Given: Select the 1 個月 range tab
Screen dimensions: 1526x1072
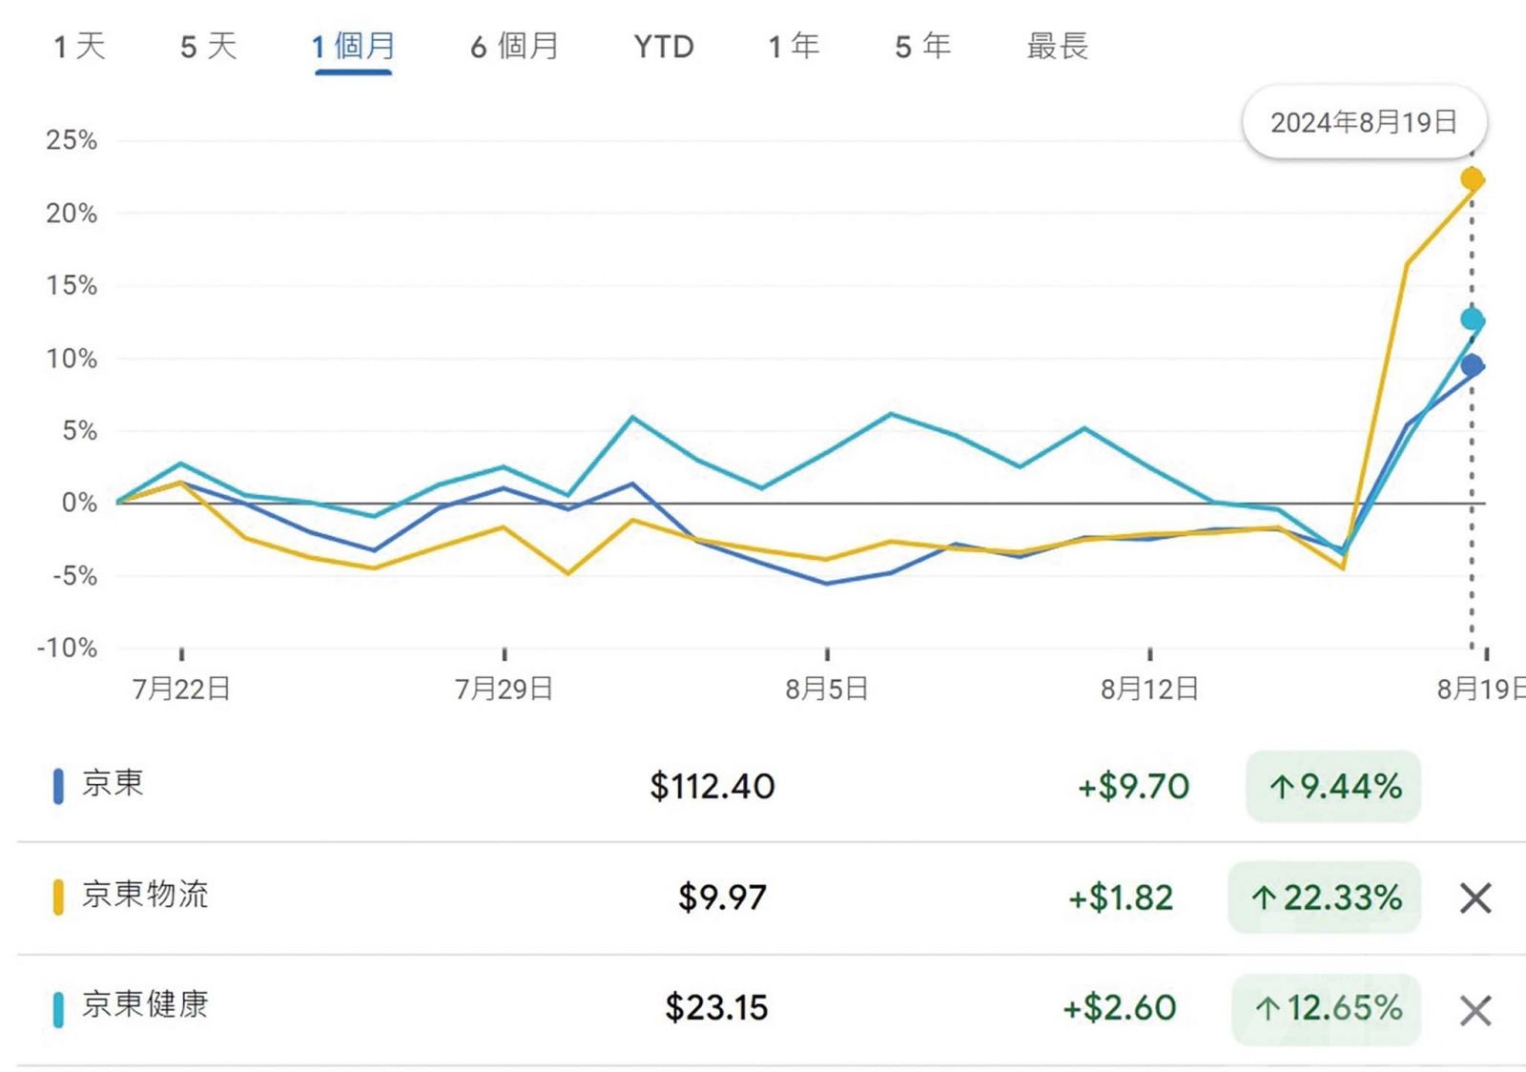Looking at the screenshot, I should pos(353,46).
